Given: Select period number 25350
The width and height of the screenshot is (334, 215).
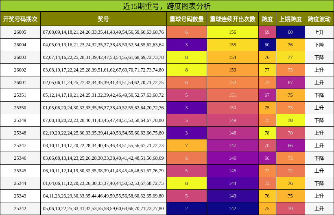Looking at the screenshot, I should (x=20, y=107).
